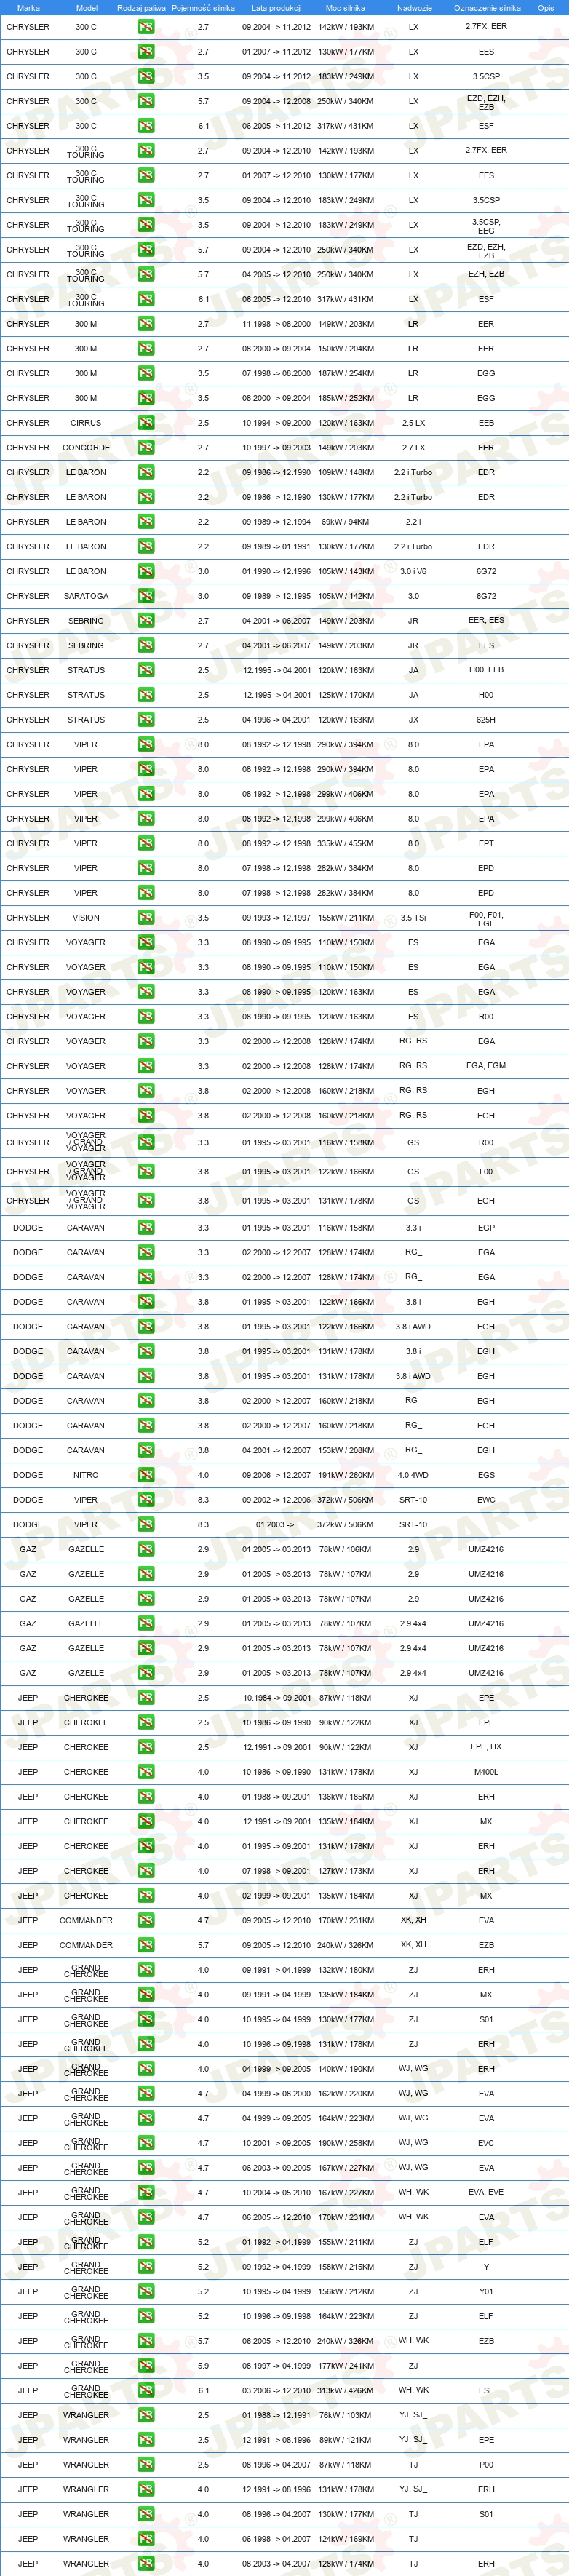Viewport: 569px width, 2576px height.
Task: Click fuel icon for 300 M 187kW row
Action: pyautogui.click(x=146, y=374)
